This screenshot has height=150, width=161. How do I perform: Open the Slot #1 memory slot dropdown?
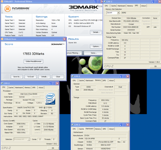(x=118, y=13)
